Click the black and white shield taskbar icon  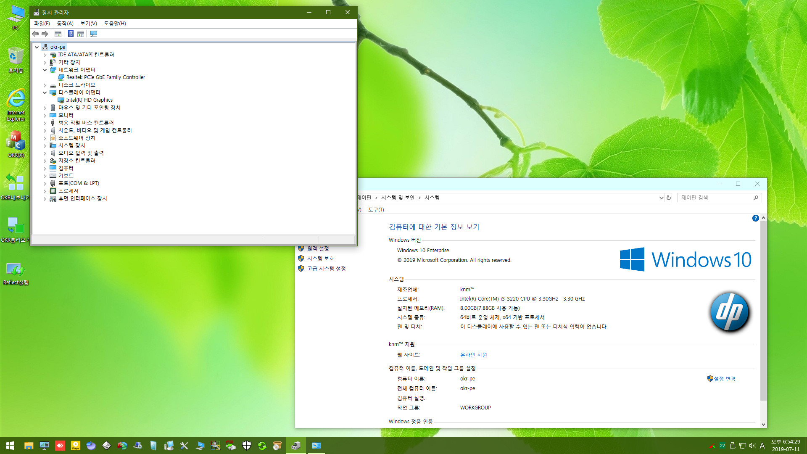(247, 446)
